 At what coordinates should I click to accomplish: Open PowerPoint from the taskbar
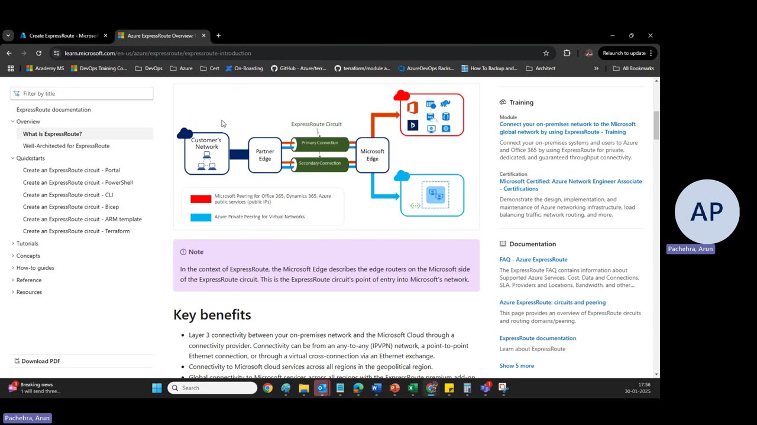click(x=394, y=388)
